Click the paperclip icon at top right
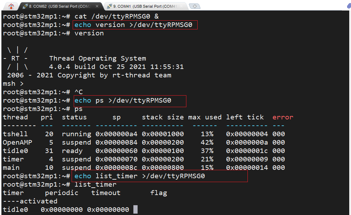 coord(348,6)
